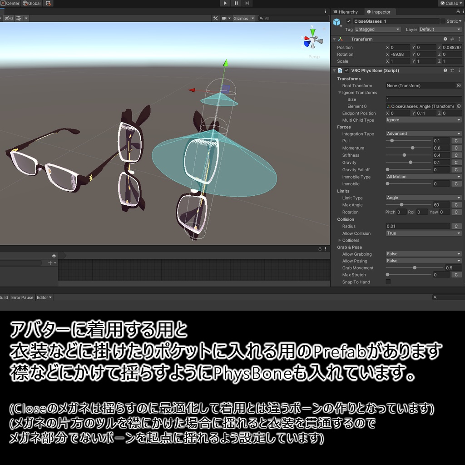Click the Pull curve C button
Viewport: 465px width, 465px height.
point(456,141)
